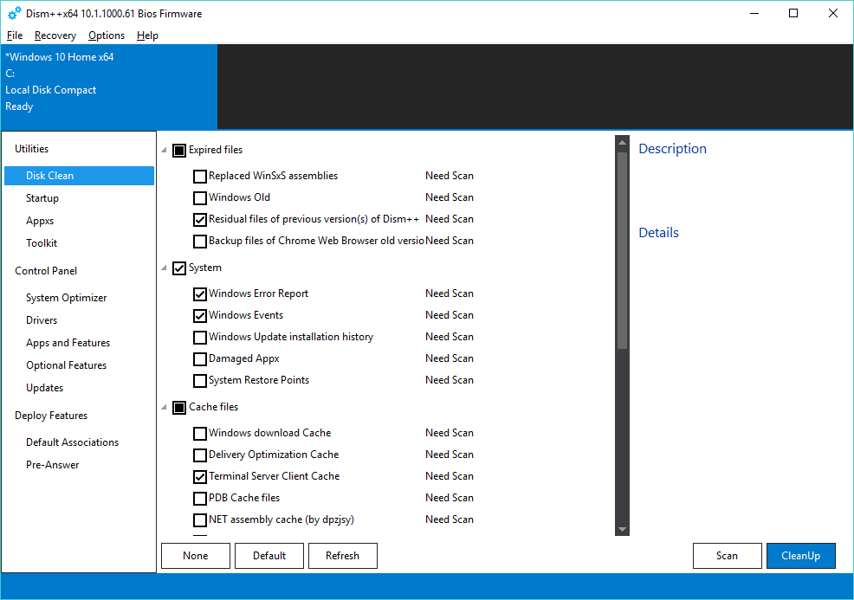Open the Recovery menu
Screen dimensions: 854x600
point(55,35)
